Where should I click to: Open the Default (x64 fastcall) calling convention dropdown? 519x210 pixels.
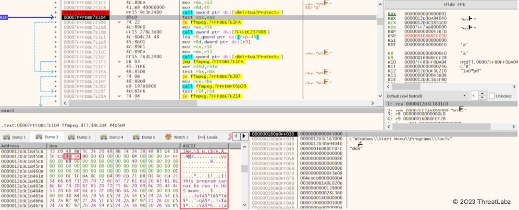pyautogui.click(x=427, y=96)
